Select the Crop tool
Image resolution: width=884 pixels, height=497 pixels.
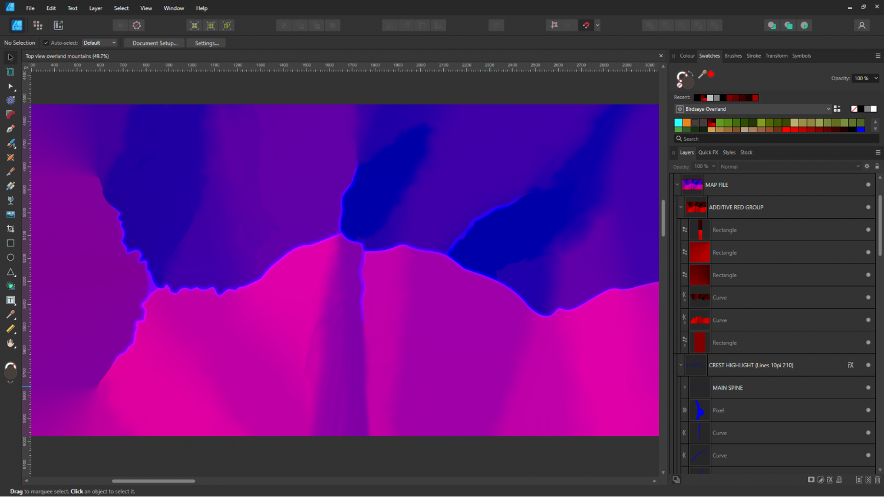coord(10,229)
